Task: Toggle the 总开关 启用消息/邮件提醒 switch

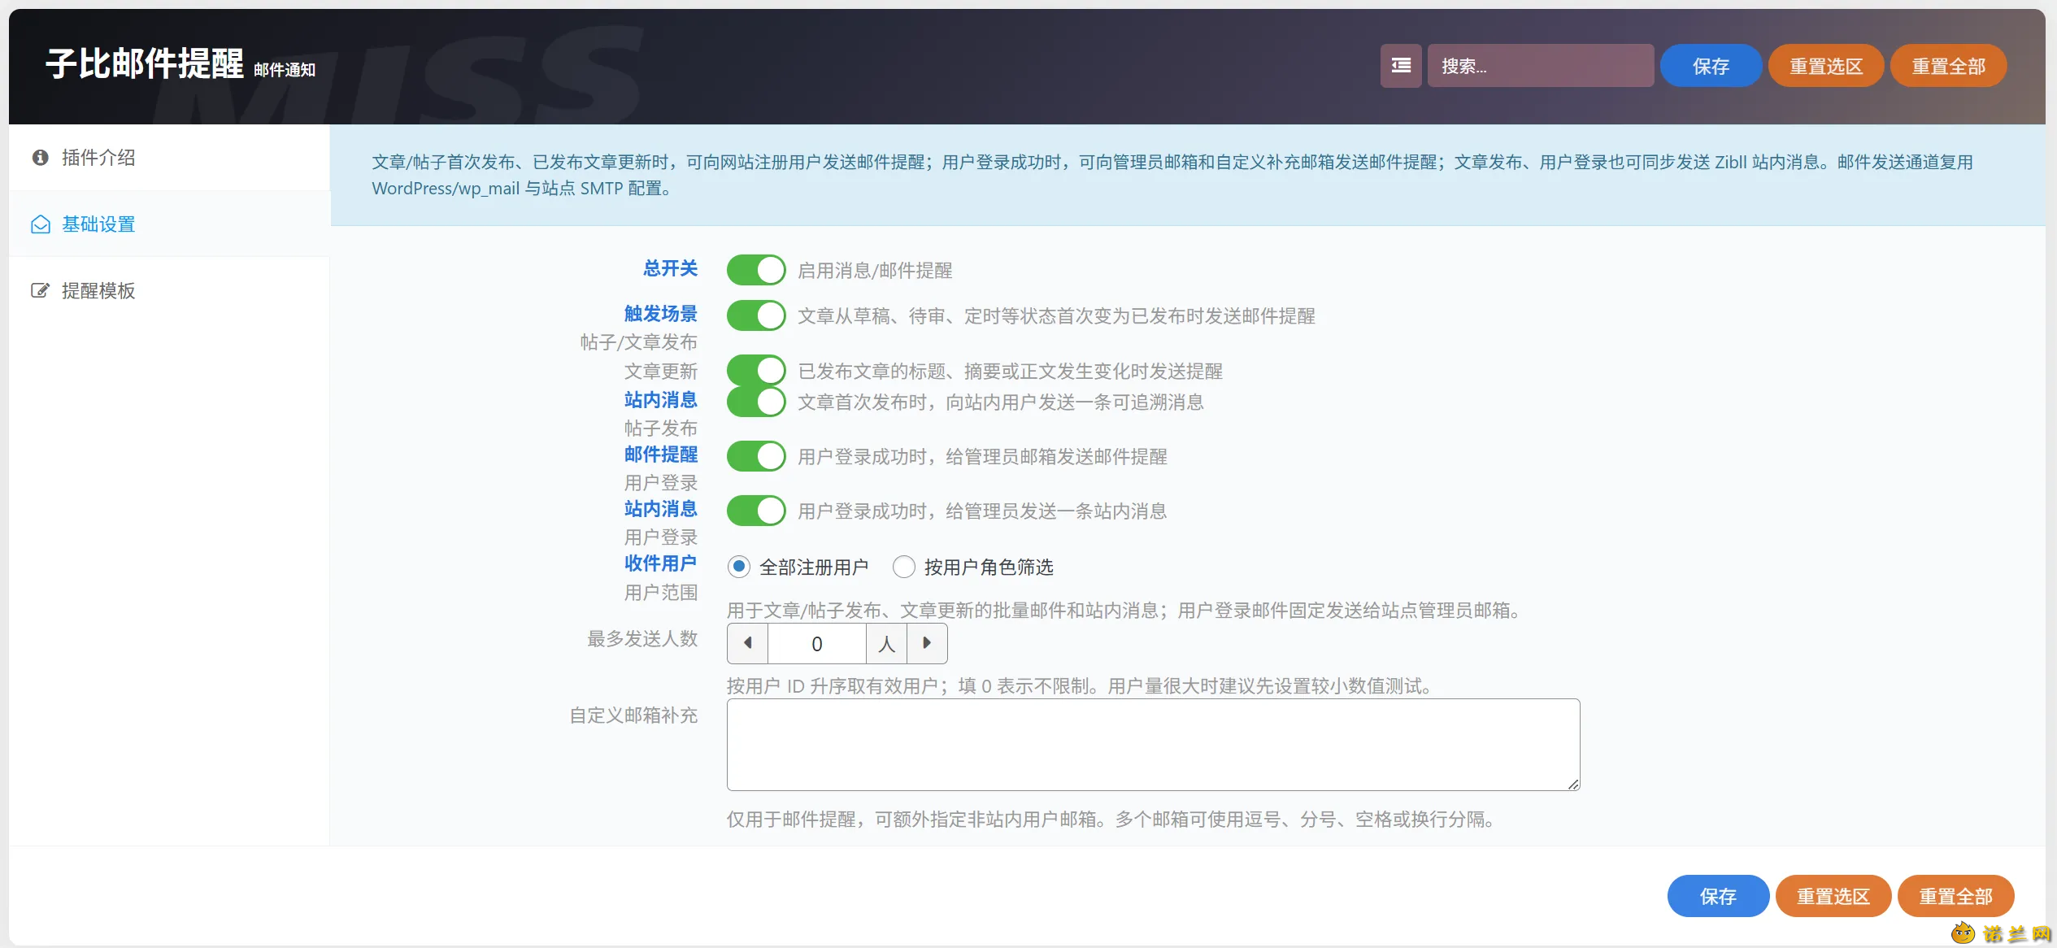Action: 756,270
